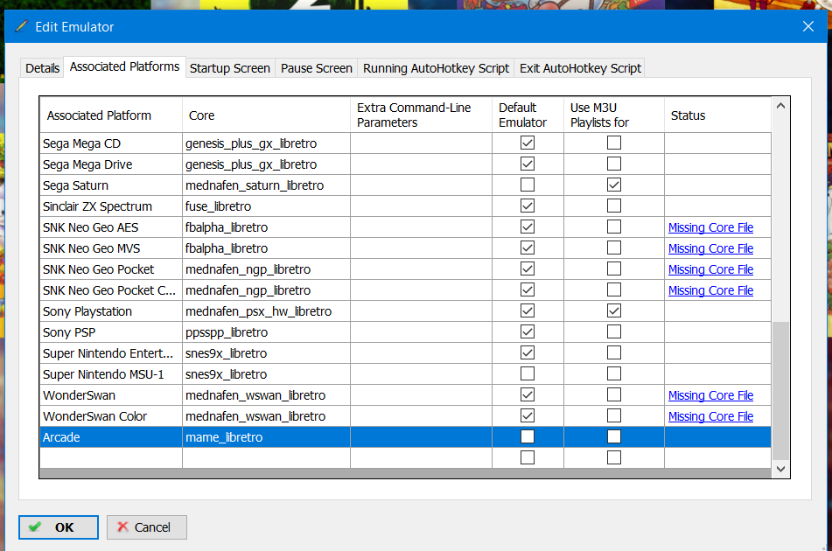
Task: Click the mednafen_saturn_libretro core cell
Action: (266, 185)
